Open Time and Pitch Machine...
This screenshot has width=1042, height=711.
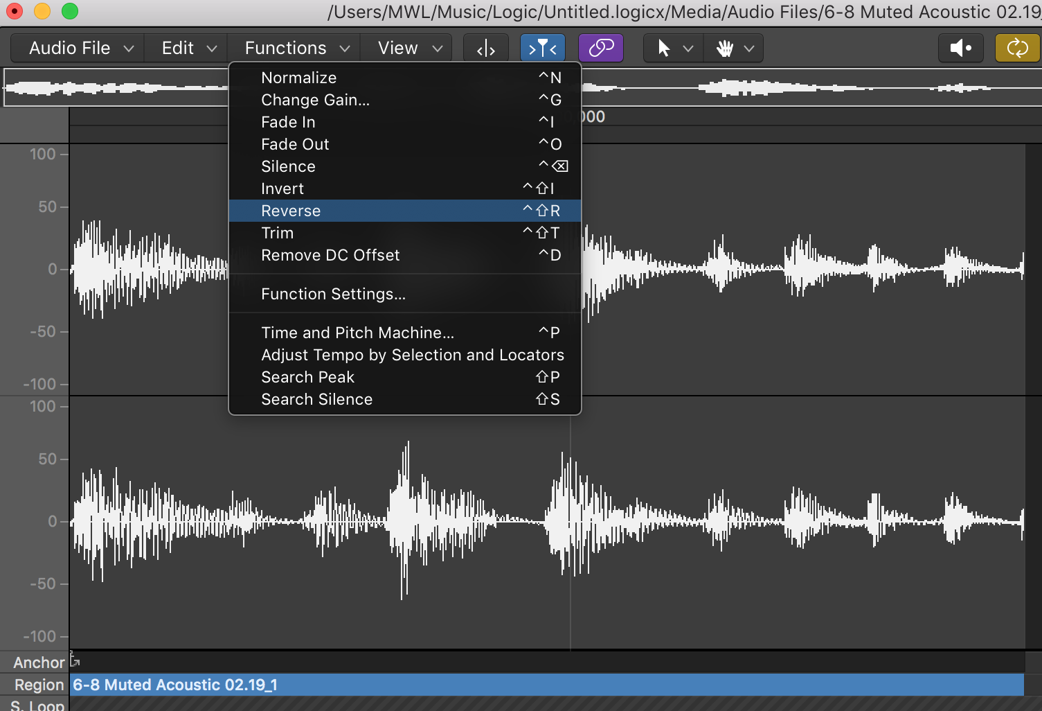click(405, 333)
